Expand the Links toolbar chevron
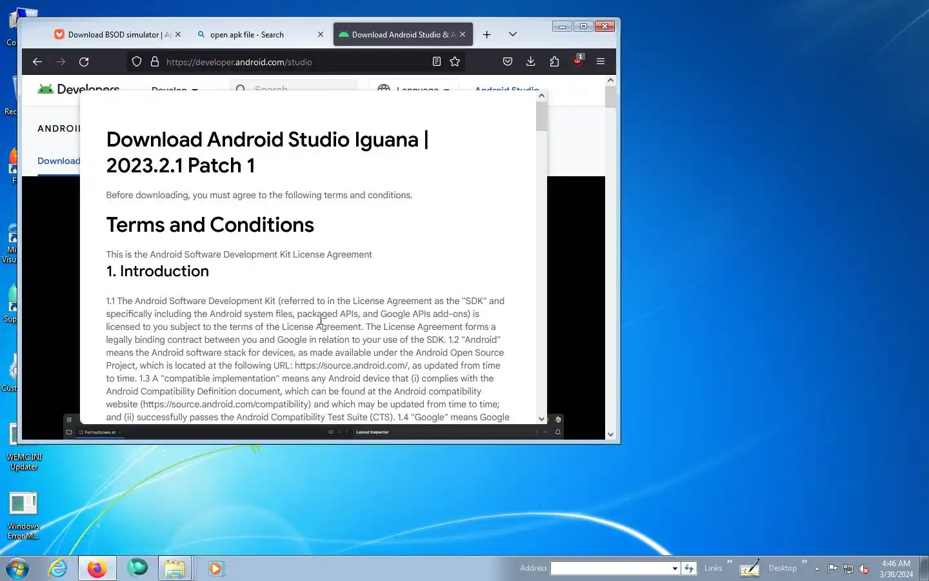Screen dimensions: 929x581 point(730,562)
